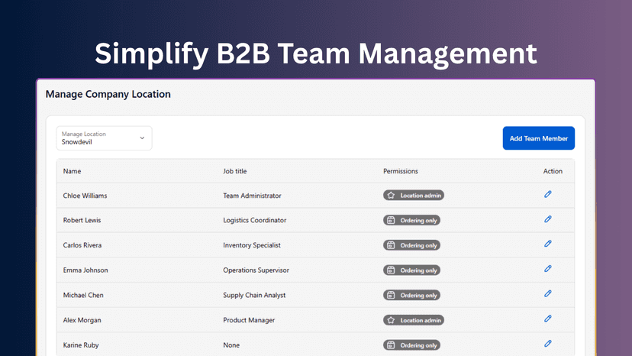Image resolution: width=632 pixels, height=356 pixels.
Task: Click Robert Lewis' Ordering only badge
Action: 411,220
